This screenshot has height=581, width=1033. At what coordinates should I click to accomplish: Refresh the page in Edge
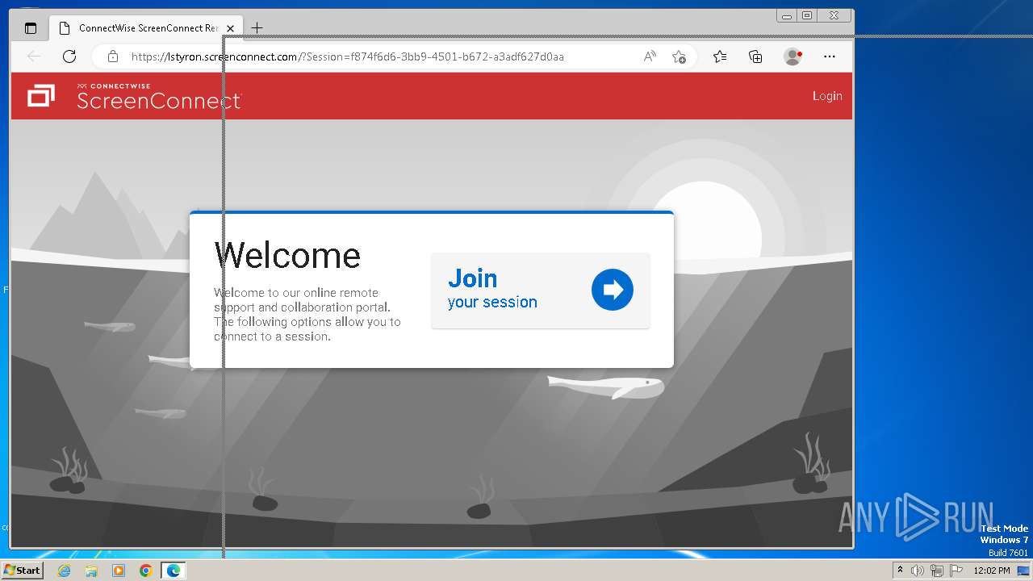point(69,56)
